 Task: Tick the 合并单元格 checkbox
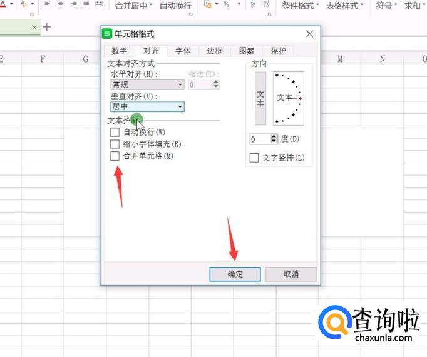pos(115,156)
